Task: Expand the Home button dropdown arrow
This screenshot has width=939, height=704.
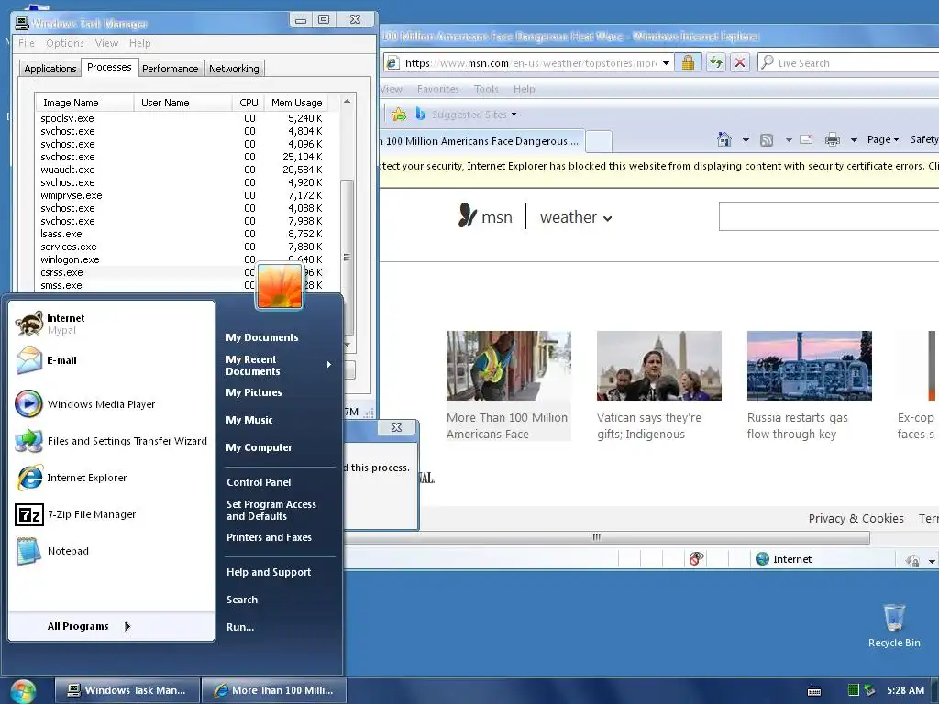Action: pyautogui.click(x=746, y=140)
